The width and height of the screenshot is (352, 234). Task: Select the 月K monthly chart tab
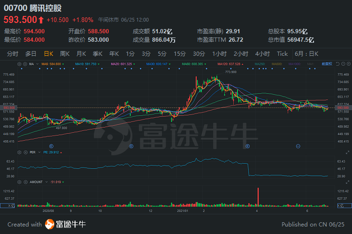(81, 54)
